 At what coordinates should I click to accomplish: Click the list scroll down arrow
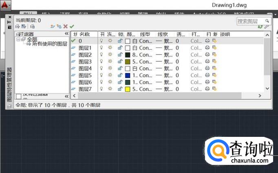click(267, 89)
